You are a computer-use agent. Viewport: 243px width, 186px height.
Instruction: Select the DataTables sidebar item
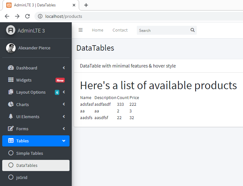[27, 165]
